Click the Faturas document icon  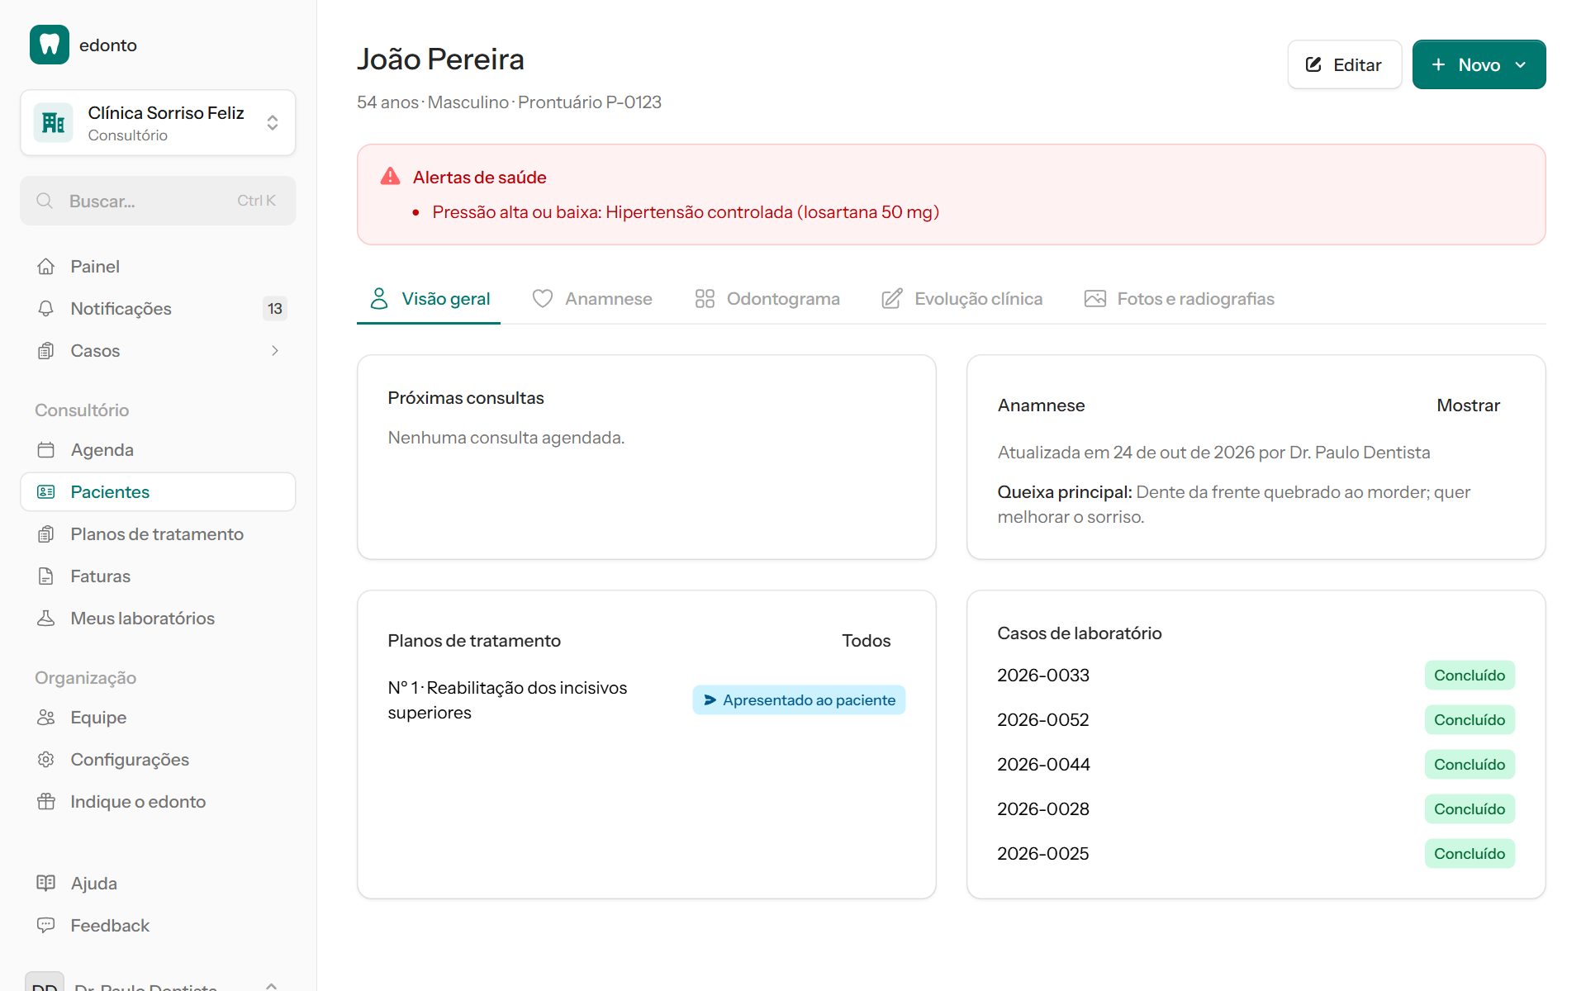click(46, 576)
